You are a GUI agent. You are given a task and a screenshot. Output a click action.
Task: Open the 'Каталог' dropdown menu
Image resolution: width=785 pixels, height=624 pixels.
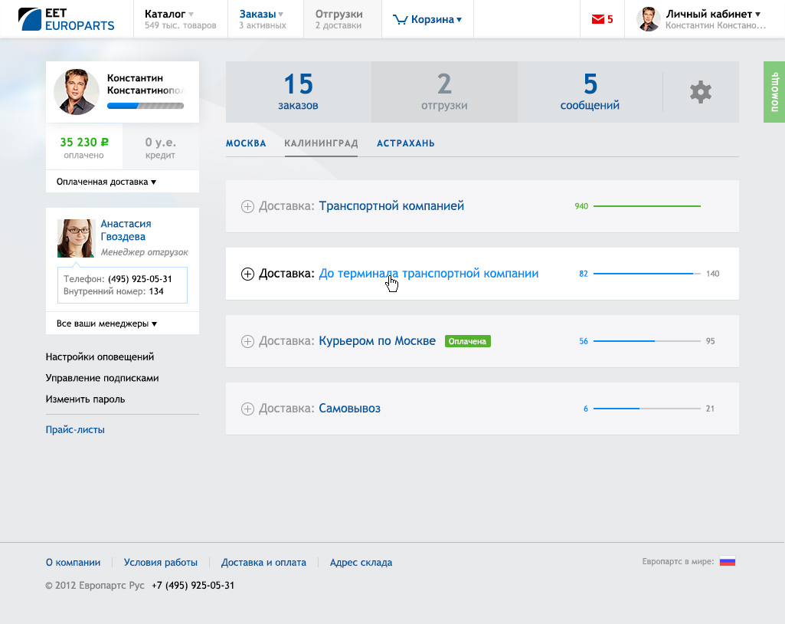pyautogui.click(x=169, y=14)
